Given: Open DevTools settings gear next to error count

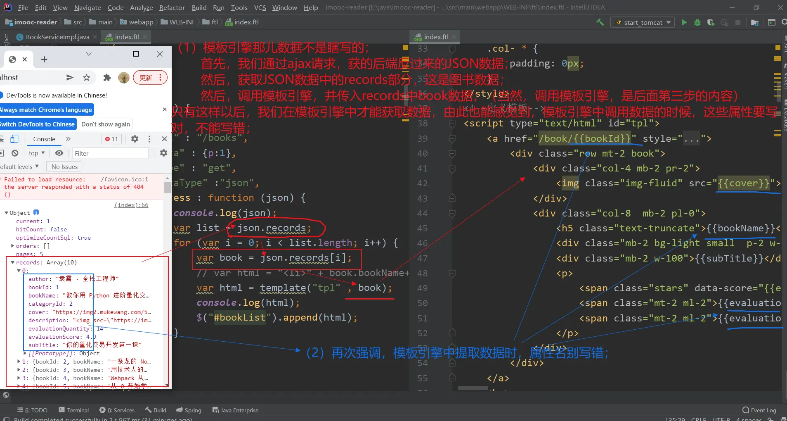Looking at the screenshot, I should coord(135,139).
